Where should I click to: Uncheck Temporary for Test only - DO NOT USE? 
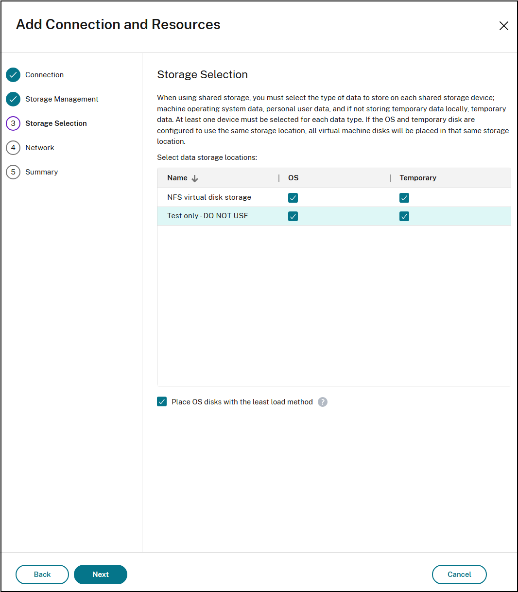pos(404,216)
